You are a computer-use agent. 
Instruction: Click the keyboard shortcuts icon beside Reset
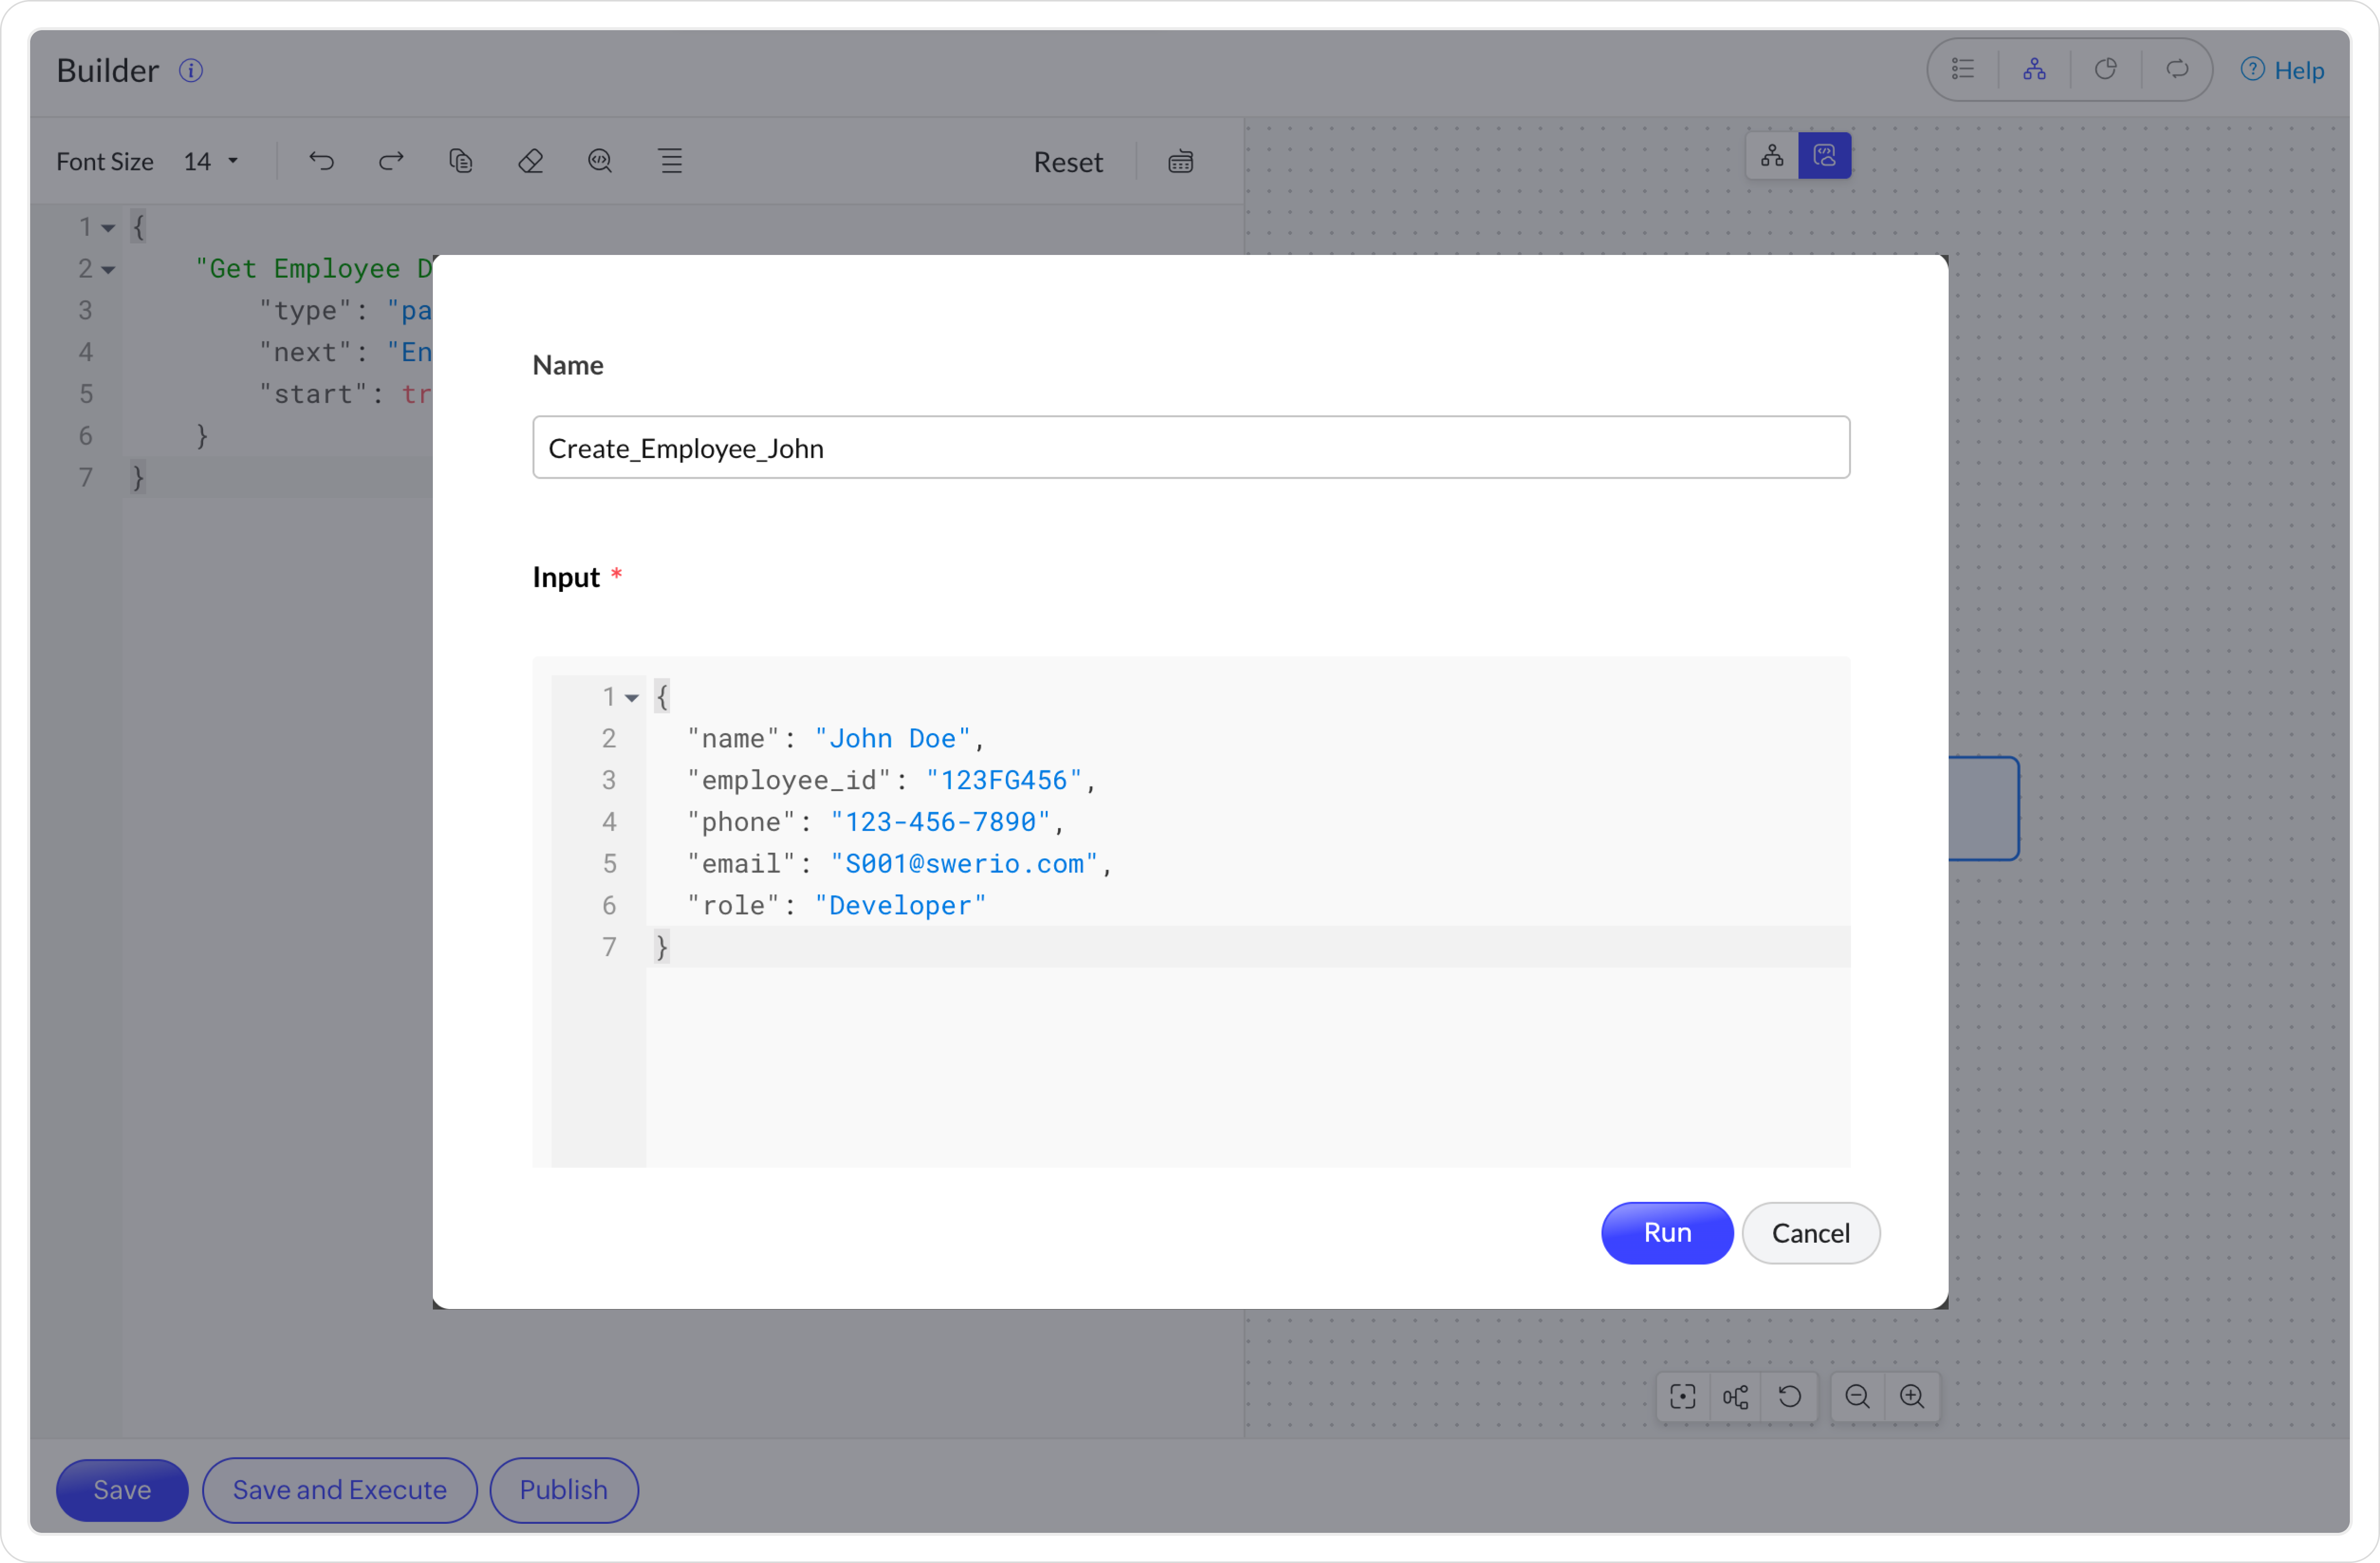tap(1180, 162)
